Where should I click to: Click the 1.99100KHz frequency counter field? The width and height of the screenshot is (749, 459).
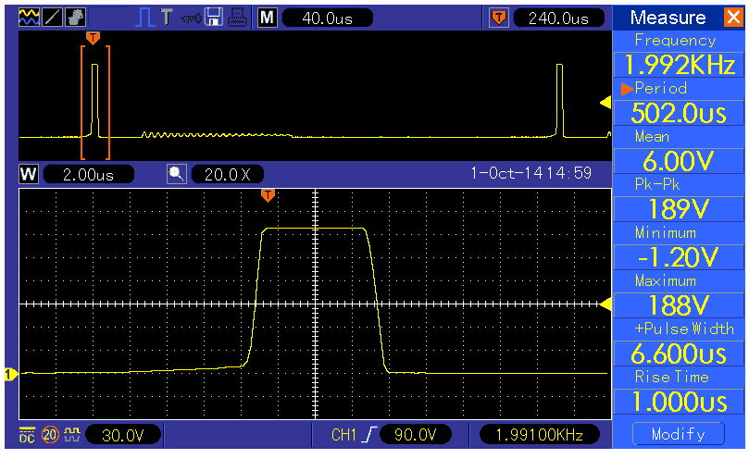pyautogui.click(x=540, y=435)
